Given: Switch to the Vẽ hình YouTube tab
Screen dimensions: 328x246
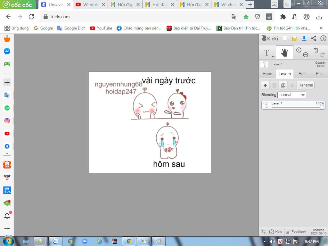Looking at the screenshot, I should click(90, 4).
